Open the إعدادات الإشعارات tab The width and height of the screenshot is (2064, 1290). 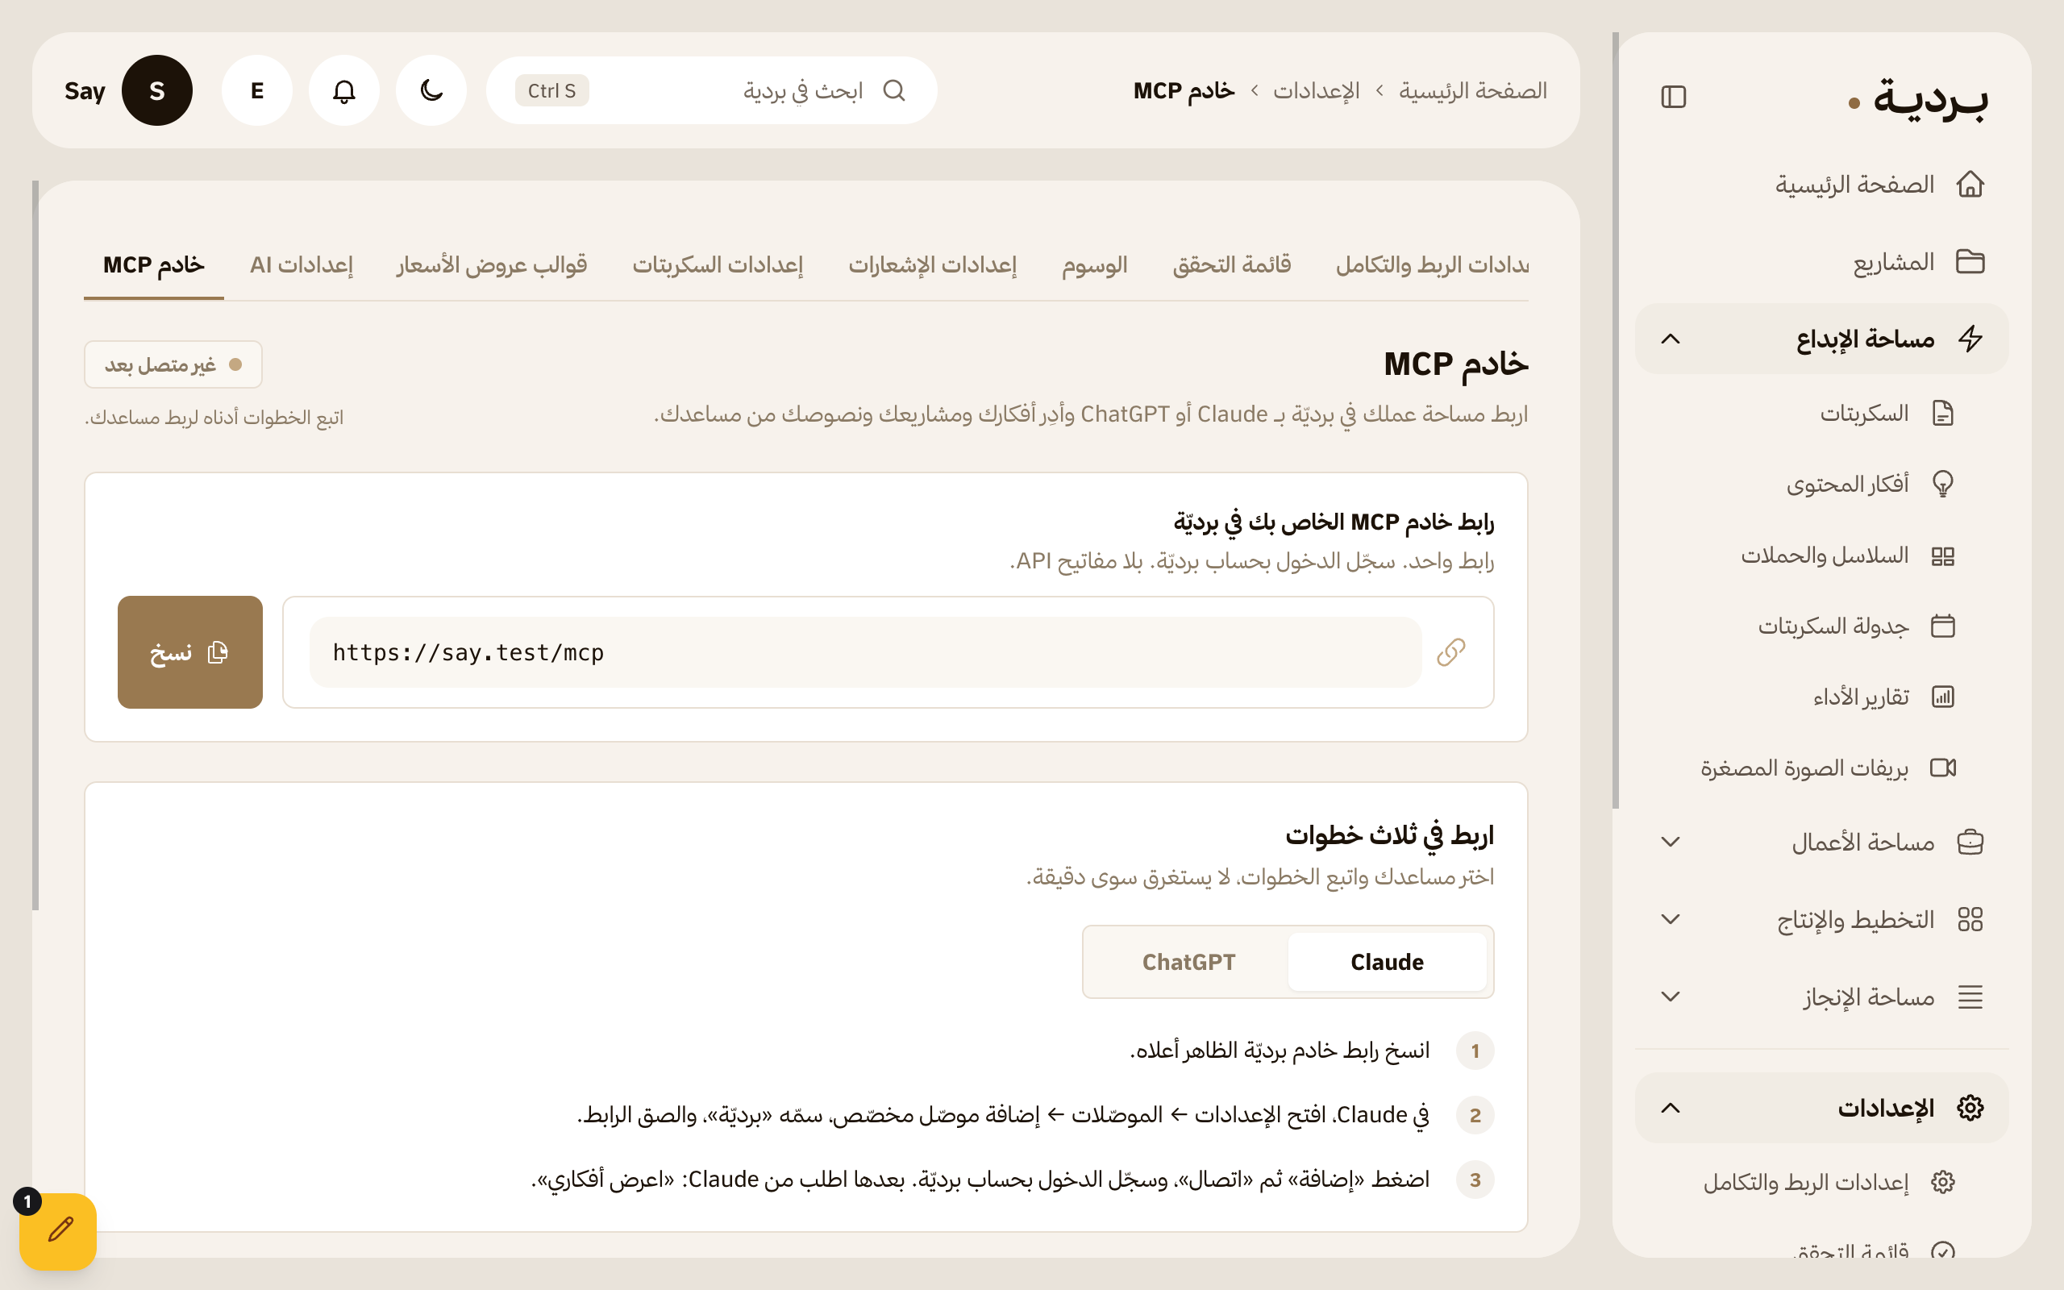[932, 265]
